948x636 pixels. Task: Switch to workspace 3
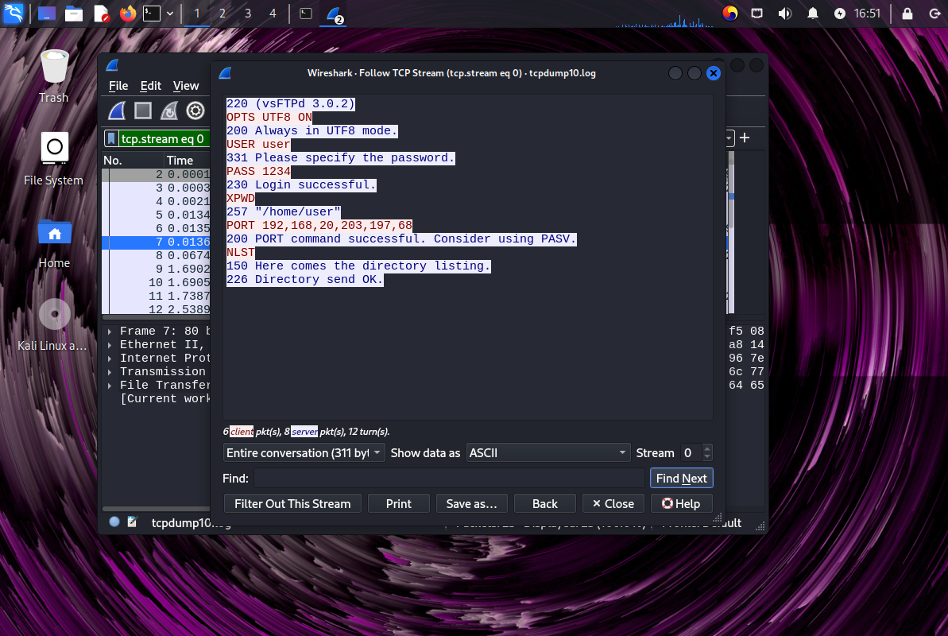(x=247, y=14)
